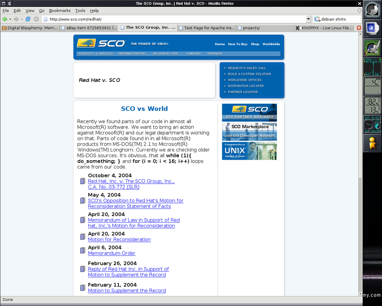Click Request A Sales Call link
Viewport: 382px width, 306px height.
pyautogui.click(x=247, y=68)
